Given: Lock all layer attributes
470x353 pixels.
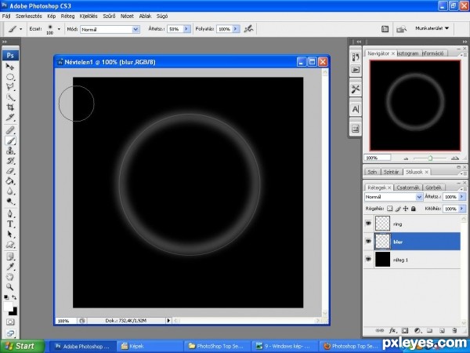Looking at the screenshot, I should click(414, 209).
